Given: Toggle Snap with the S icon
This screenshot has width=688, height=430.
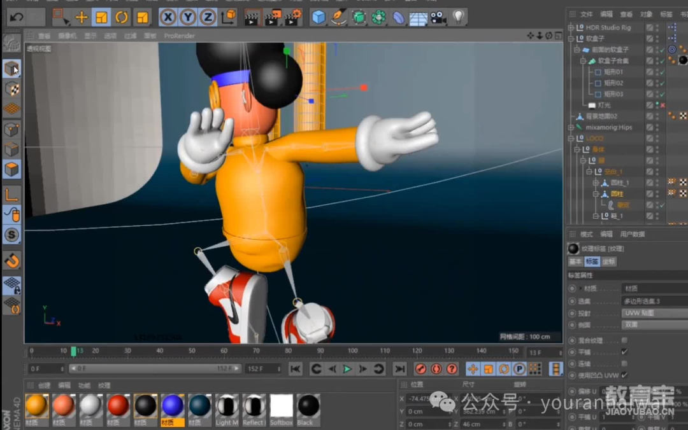Looking at the screenshot, I should 12,235.
